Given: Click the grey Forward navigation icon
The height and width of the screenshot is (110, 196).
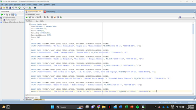Looking at the screenshot, I should [24, 8].
